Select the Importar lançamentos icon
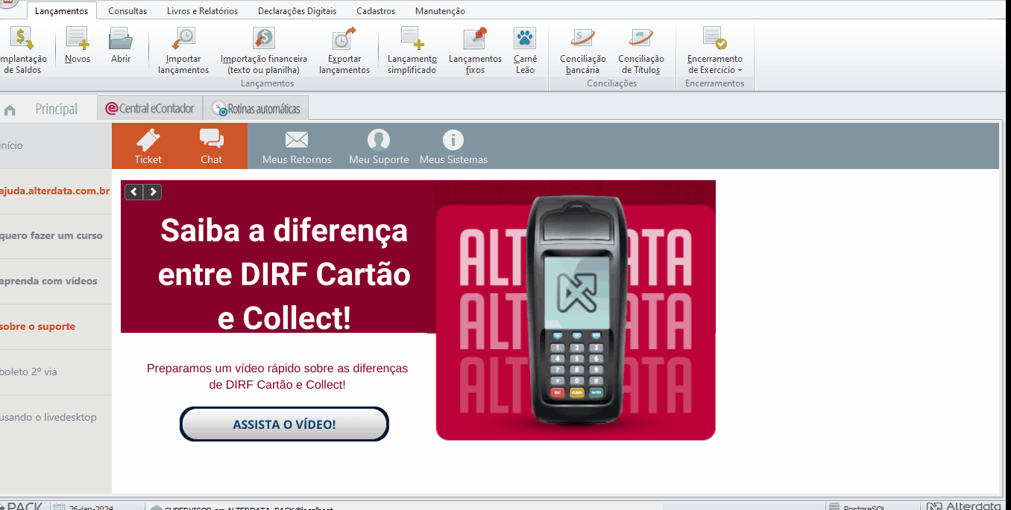 pos(183,50)
